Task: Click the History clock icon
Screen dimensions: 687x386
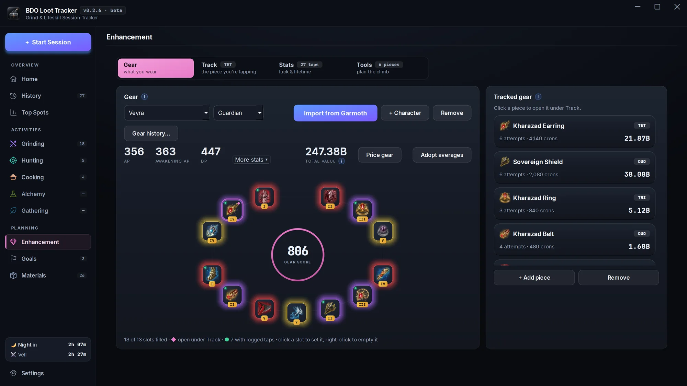Action: pyautogui.click(x=13, y=96)
